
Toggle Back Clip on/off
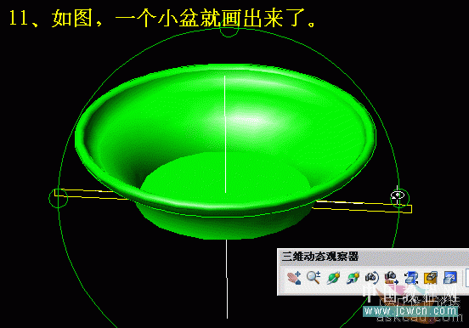[450, 278]
